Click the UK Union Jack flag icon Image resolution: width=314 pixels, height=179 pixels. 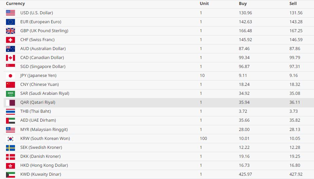(x=10, y=31)
